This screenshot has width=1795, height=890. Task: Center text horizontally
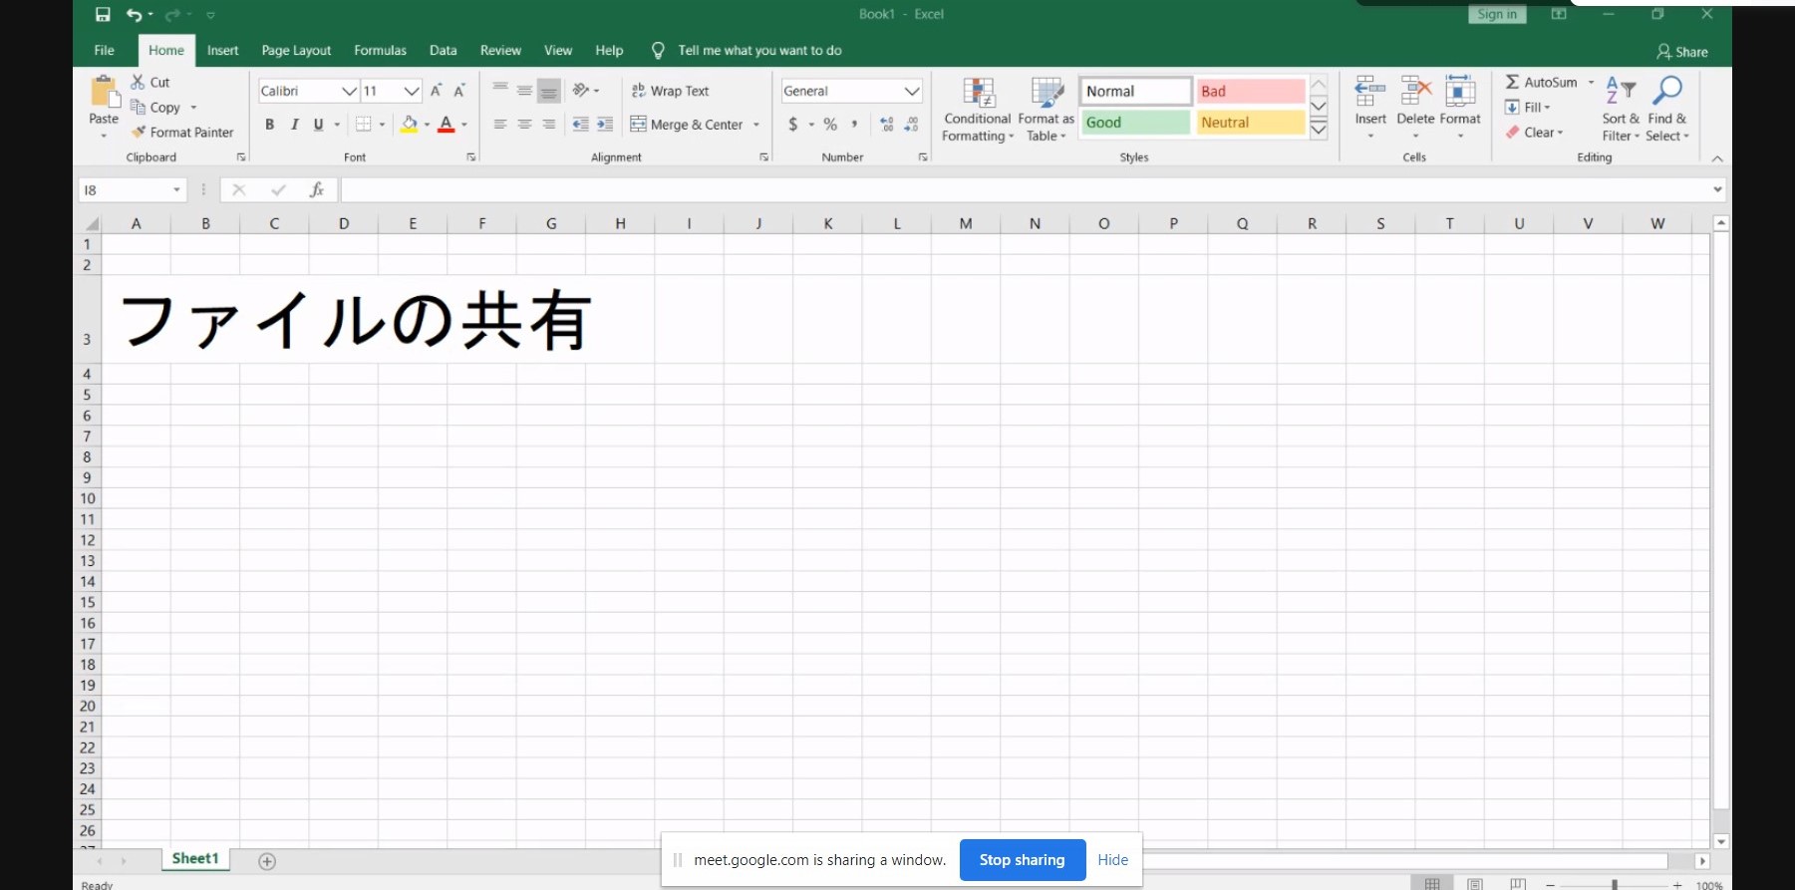(x=524, y=125)
